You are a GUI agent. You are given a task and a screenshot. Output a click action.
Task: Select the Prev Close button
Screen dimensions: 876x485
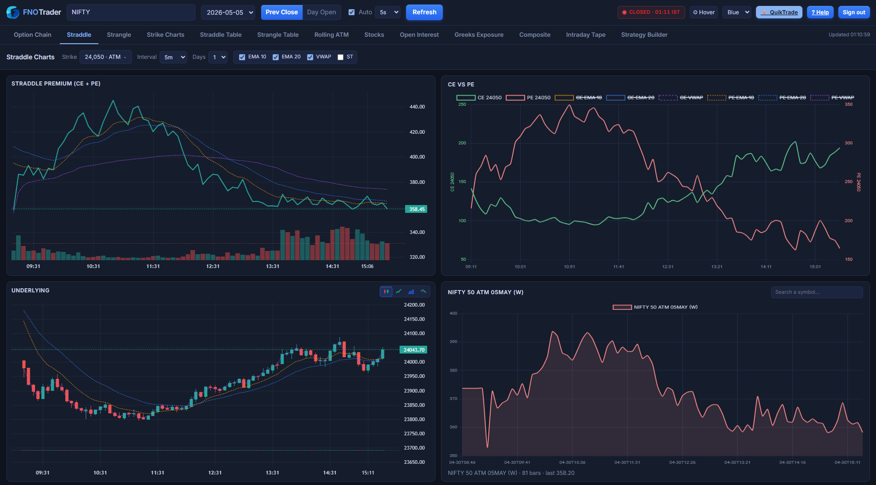282,12
